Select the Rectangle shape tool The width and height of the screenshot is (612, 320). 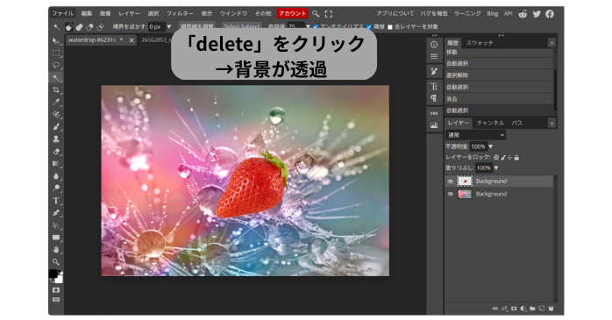[x=56, y=238]
